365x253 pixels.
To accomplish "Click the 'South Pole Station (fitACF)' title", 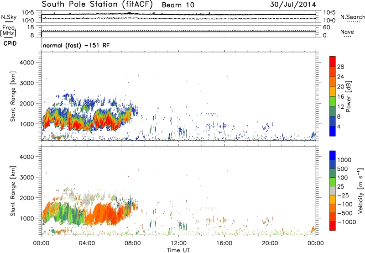I will (97, 5).
